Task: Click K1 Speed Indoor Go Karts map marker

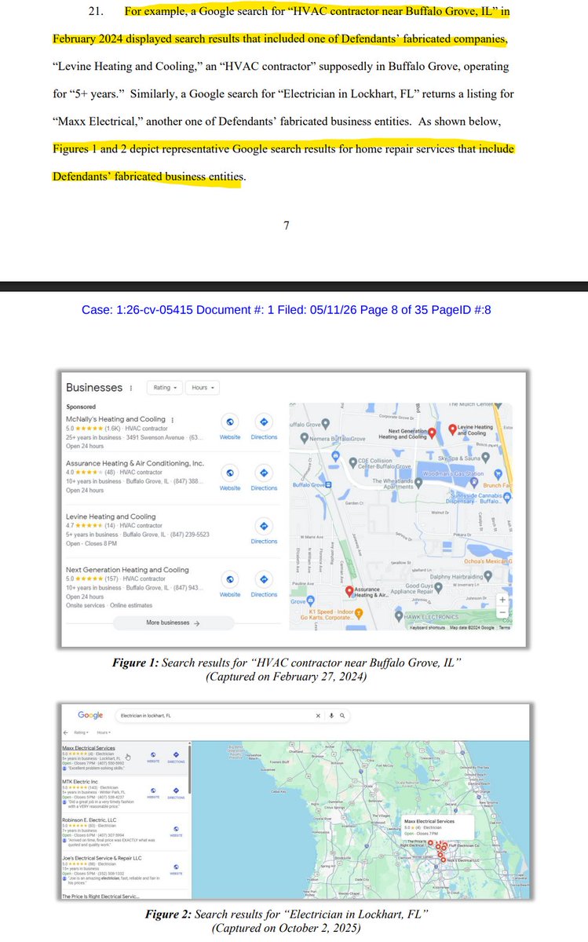Action: (359, 613)
